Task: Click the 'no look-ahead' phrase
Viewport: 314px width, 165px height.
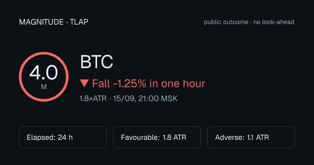Action: pos(274,22)
